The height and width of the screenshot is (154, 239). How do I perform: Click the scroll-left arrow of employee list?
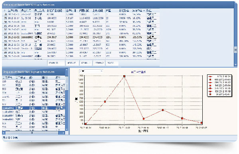click(4, 133)
